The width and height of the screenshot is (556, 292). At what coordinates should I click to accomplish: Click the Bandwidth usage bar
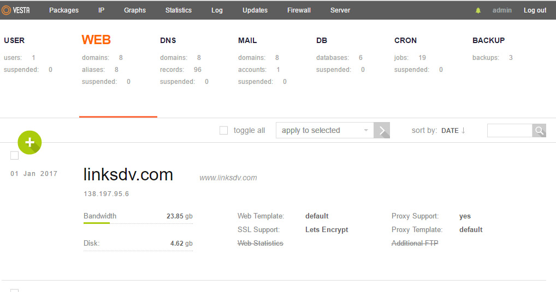[138, 223]
